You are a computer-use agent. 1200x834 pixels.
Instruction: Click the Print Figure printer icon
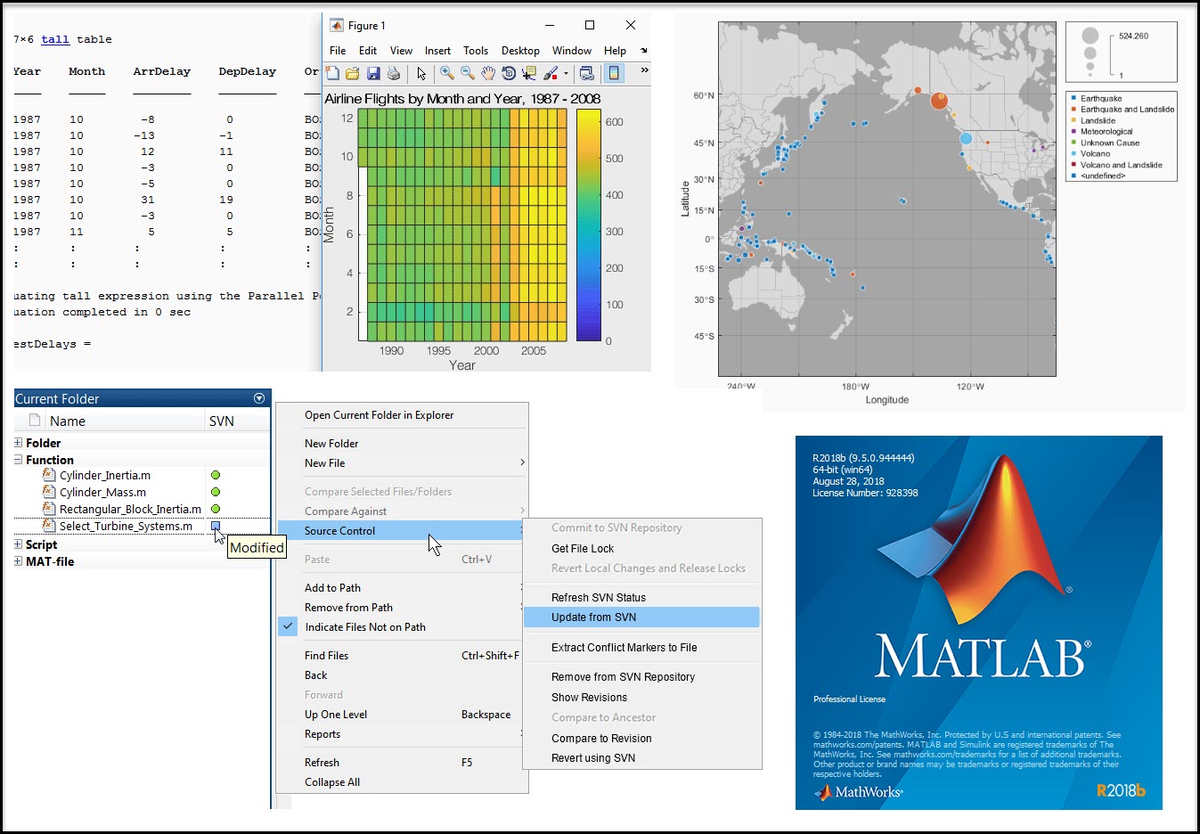click(x=394, y=73)
